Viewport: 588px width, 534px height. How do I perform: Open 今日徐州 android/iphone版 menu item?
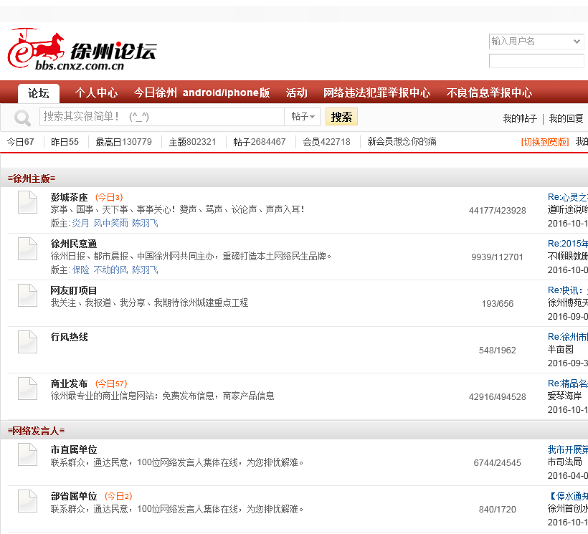(201, 92)
